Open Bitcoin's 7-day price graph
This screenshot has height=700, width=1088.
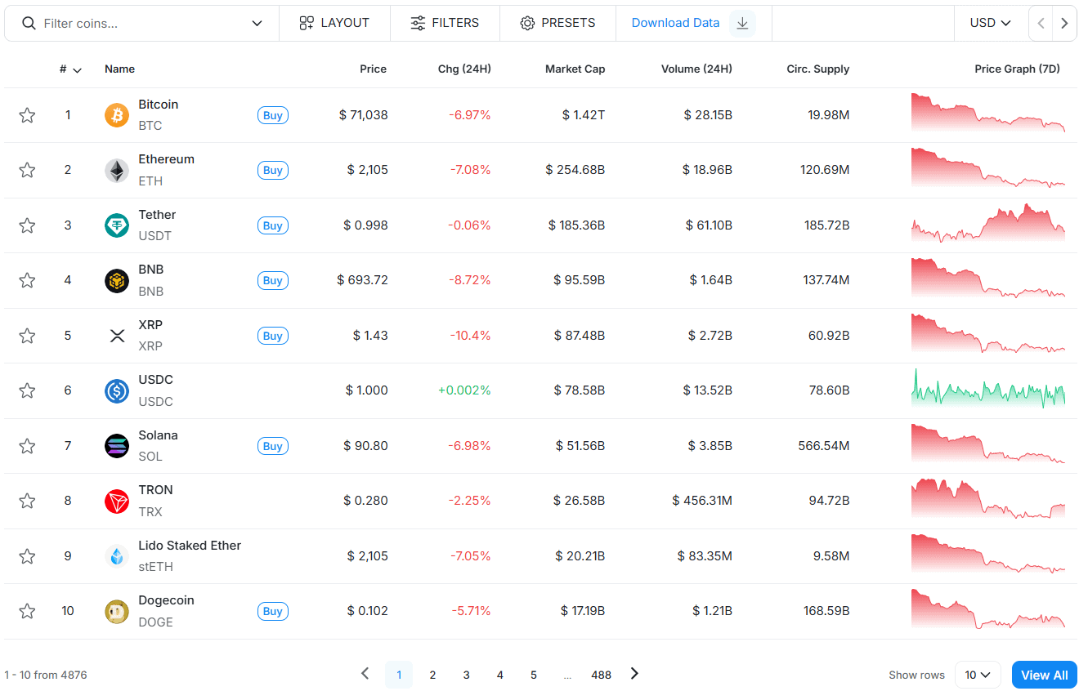click(988, 113)
